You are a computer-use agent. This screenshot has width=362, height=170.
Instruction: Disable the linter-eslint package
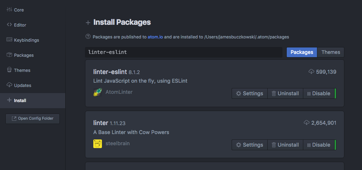[x=318, y=93]
